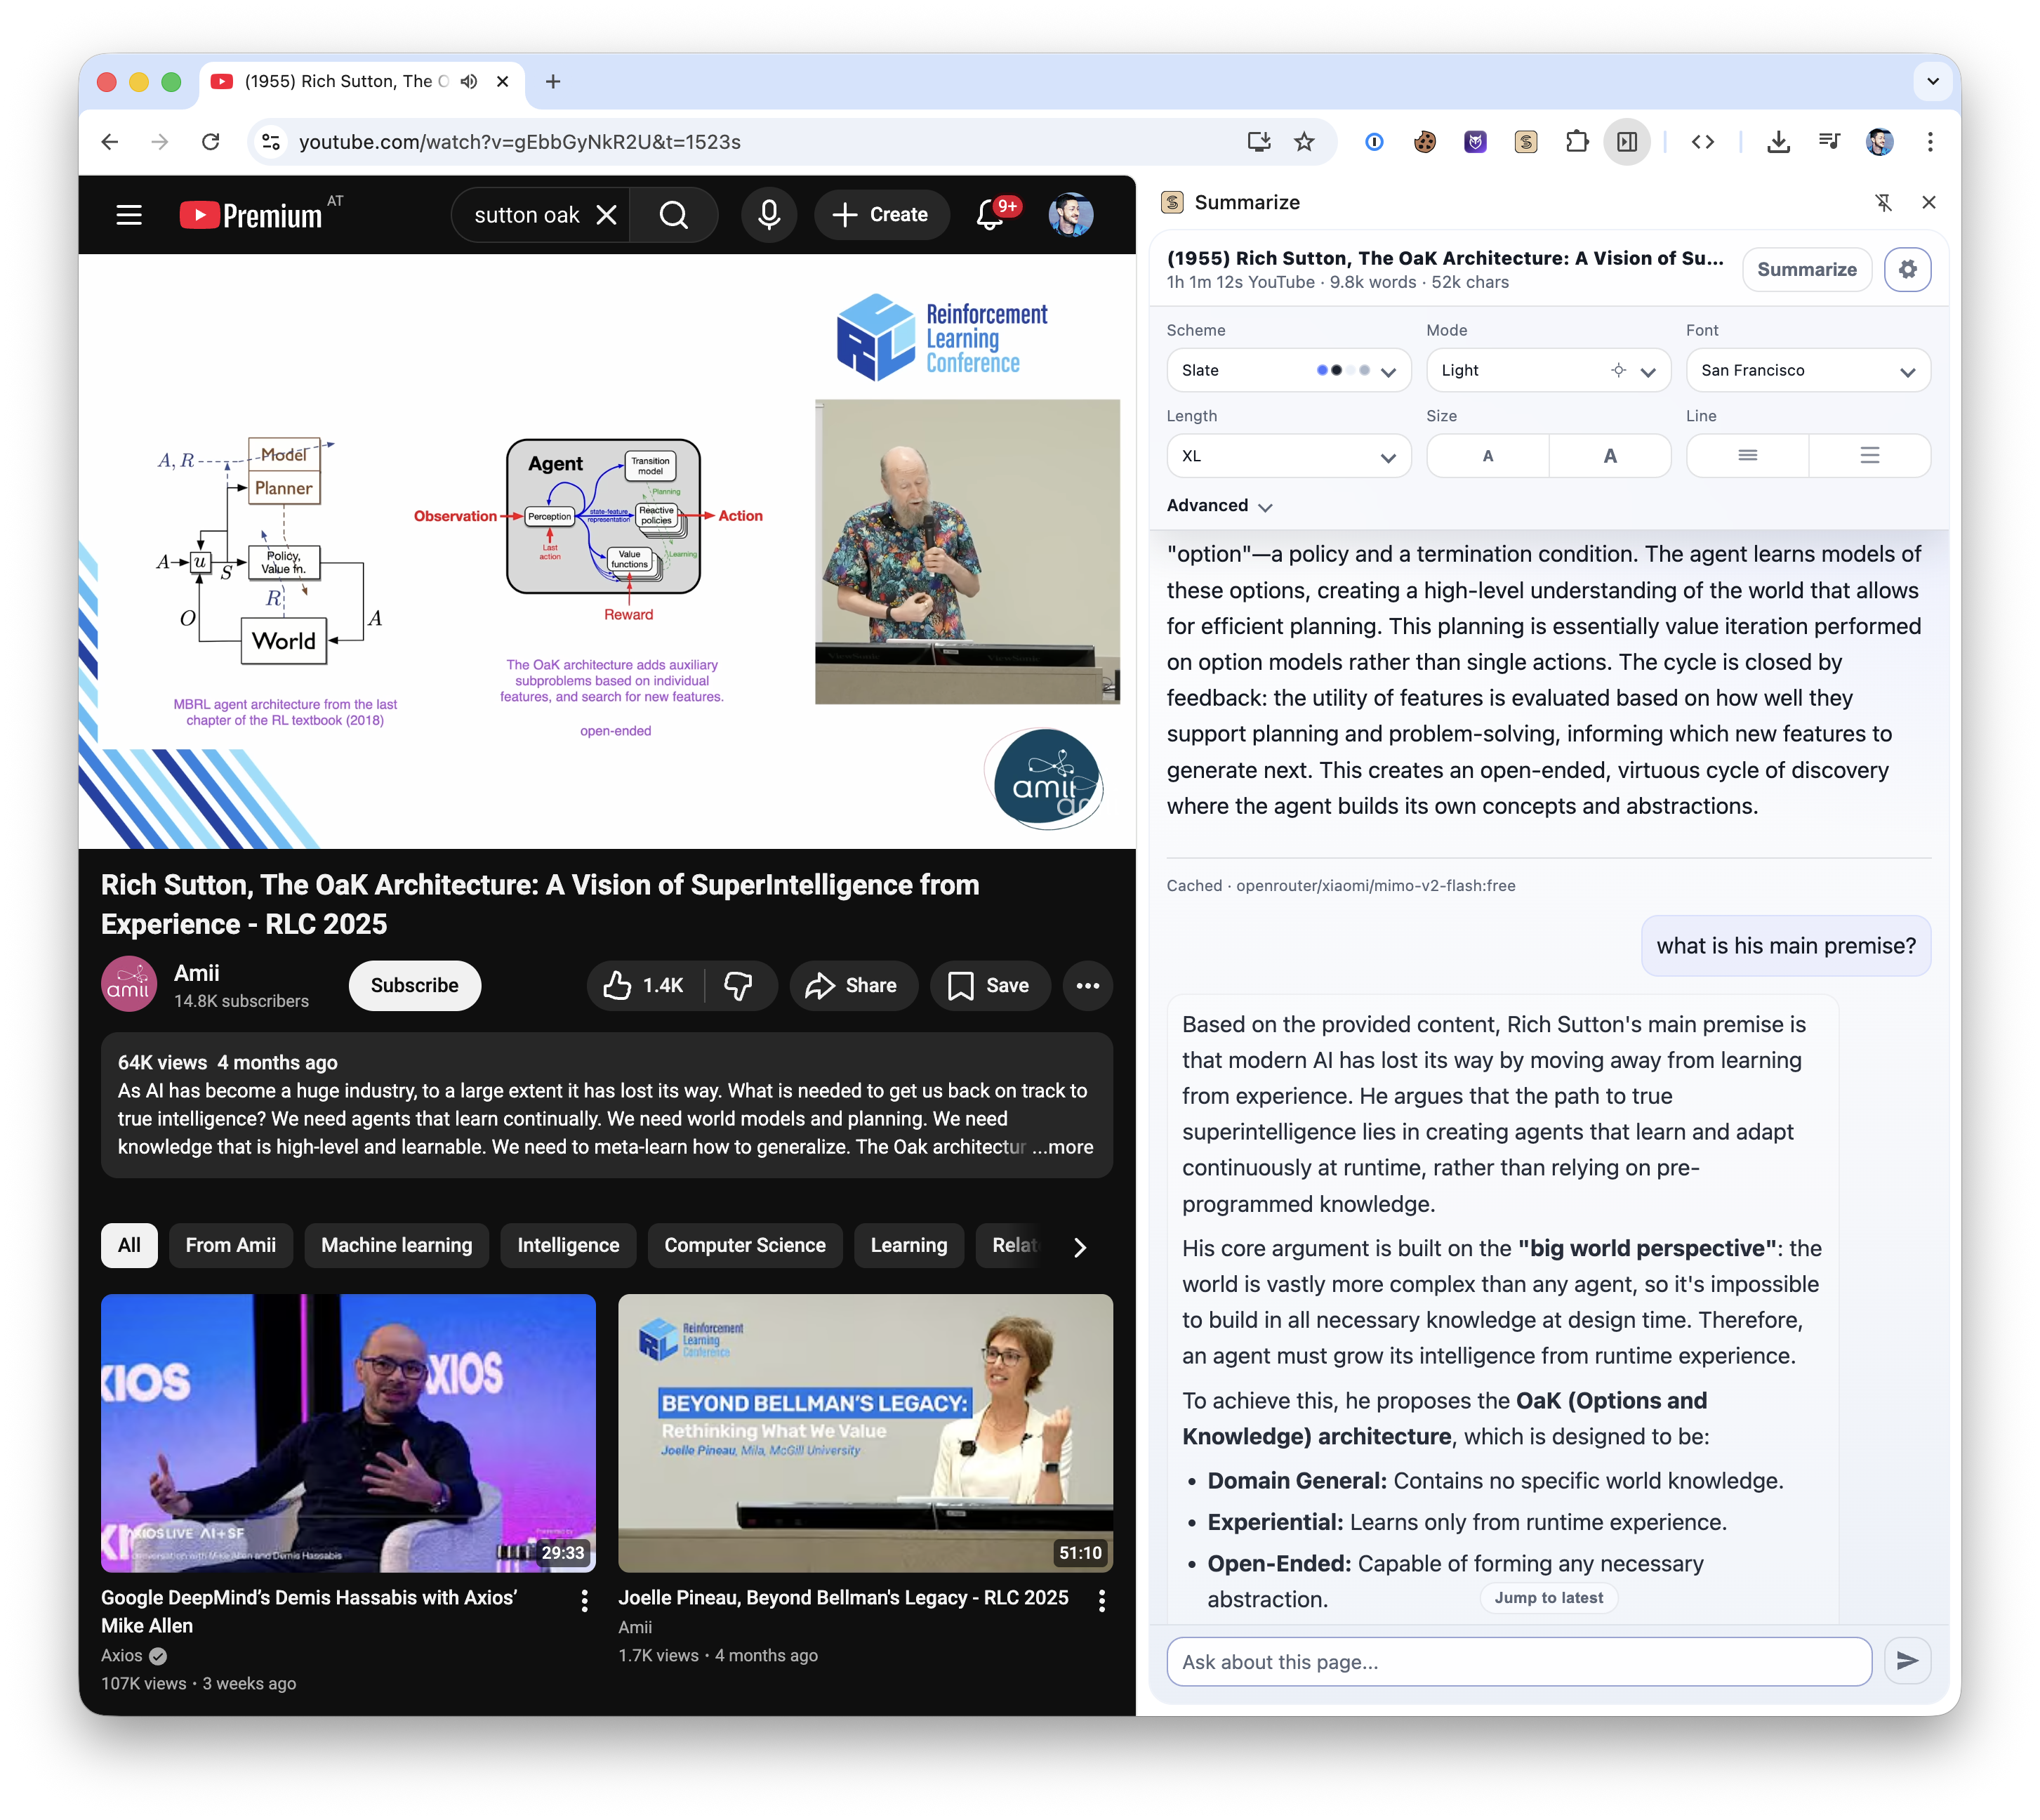
Task: Open the Mode dropdown showing Light
Action: coord(1547,370)
